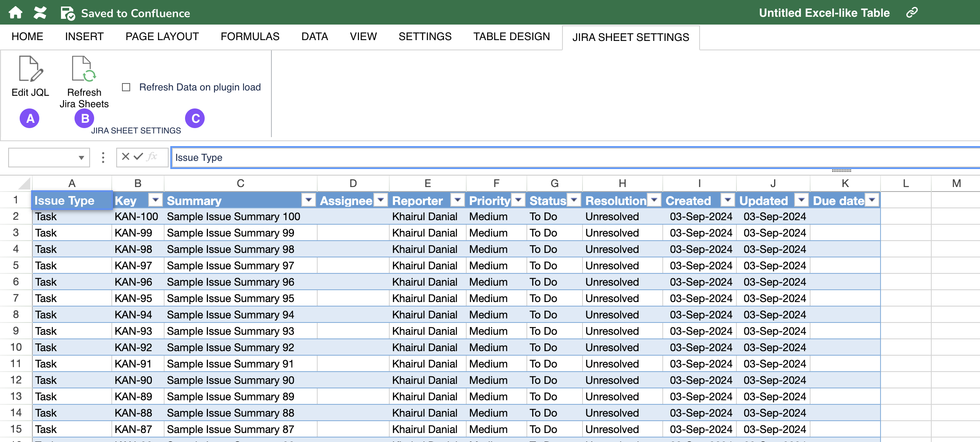The image size is (980, 442).
Task: Toggle the formula bar X cancel button
Action: [124, 157]
